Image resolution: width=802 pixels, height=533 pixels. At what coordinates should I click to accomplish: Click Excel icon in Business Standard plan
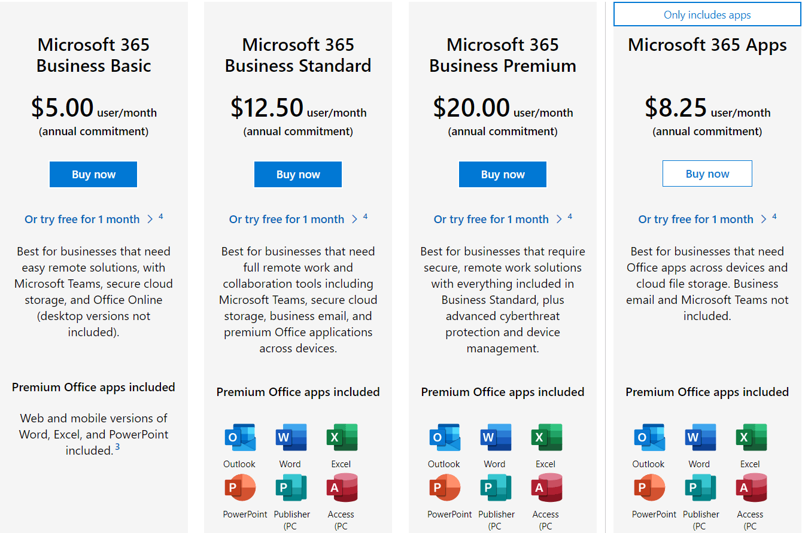pyautogui.click(x=342, y=437)
